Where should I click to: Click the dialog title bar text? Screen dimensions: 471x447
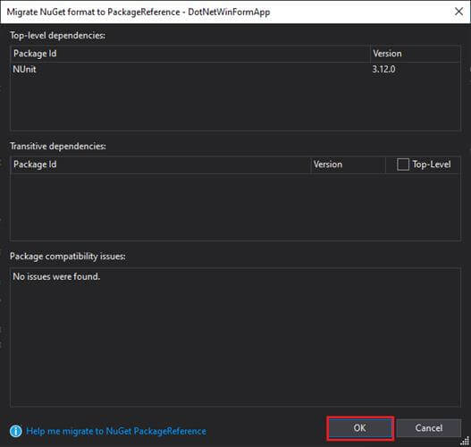point(139,12)
